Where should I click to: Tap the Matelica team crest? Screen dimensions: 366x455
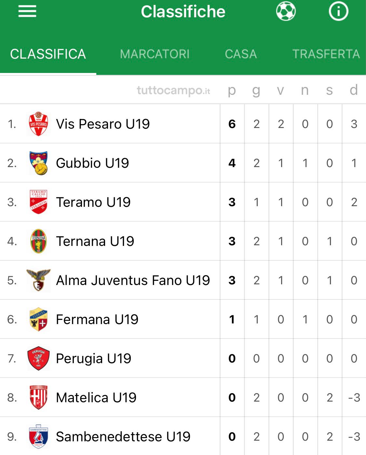click(38, 397)
